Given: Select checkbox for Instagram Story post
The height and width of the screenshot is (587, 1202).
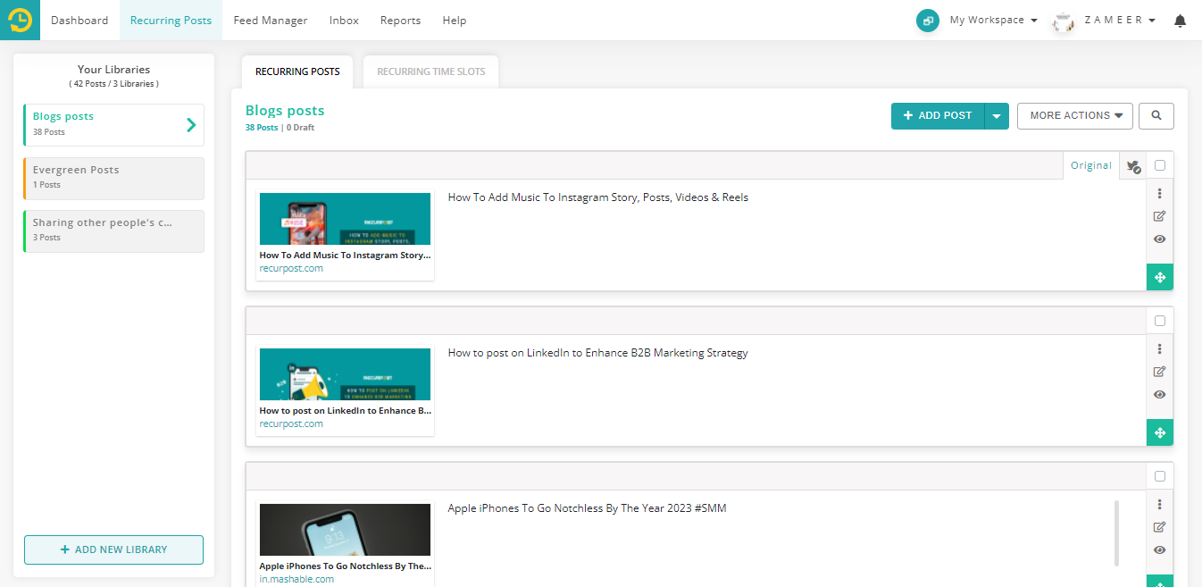Looking at the screenshot, I should click(1160, 165).
